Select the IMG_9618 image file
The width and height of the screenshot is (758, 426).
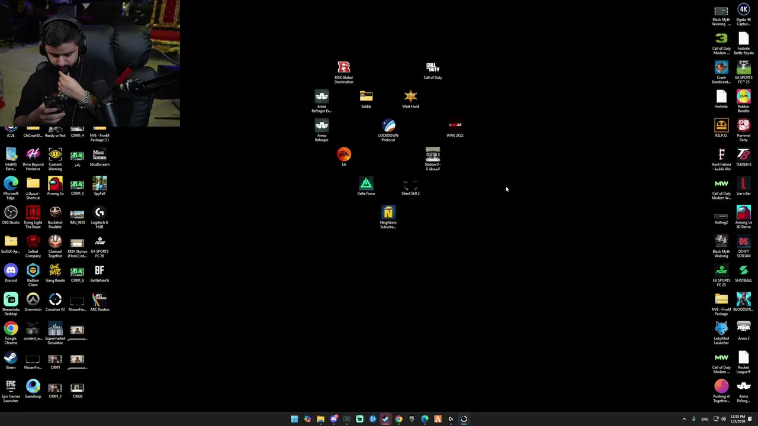click(x=77, y=215)
